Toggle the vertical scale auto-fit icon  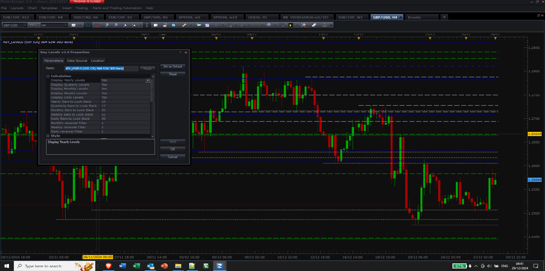(147, 25)
